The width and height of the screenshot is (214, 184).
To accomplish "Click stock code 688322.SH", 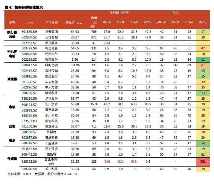I will click(x=29, y=162).
